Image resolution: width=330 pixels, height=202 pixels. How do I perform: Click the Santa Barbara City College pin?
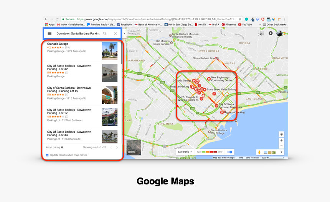(x=210, y=132)
